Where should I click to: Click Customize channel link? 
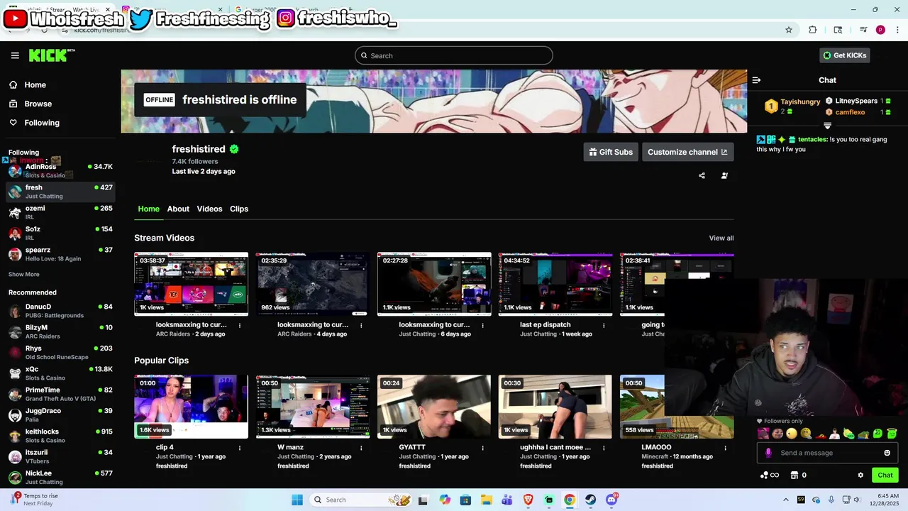(687, 152)
